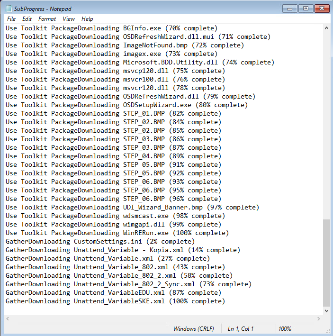Click the horizontal scrollbar right arrow

tap(319, 318)
